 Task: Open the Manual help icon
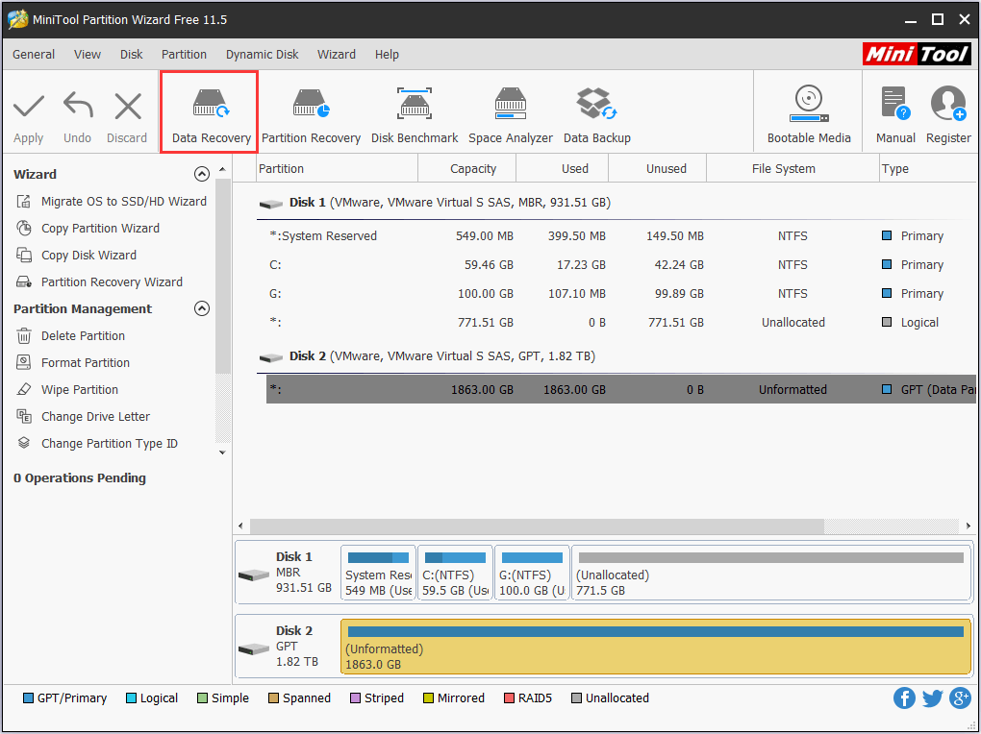click(895, 104)
